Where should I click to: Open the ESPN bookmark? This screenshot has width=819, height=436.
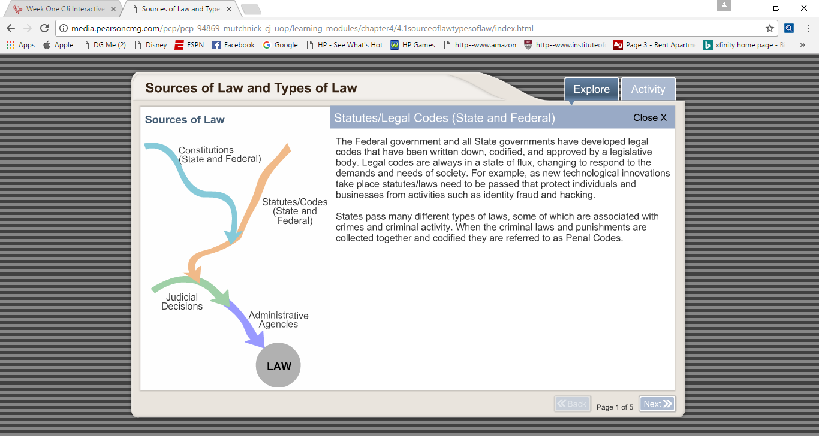(189, 45)
